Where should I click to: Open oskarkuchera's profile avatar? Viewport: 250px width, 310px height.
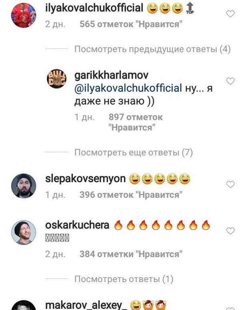coord(24,232)
